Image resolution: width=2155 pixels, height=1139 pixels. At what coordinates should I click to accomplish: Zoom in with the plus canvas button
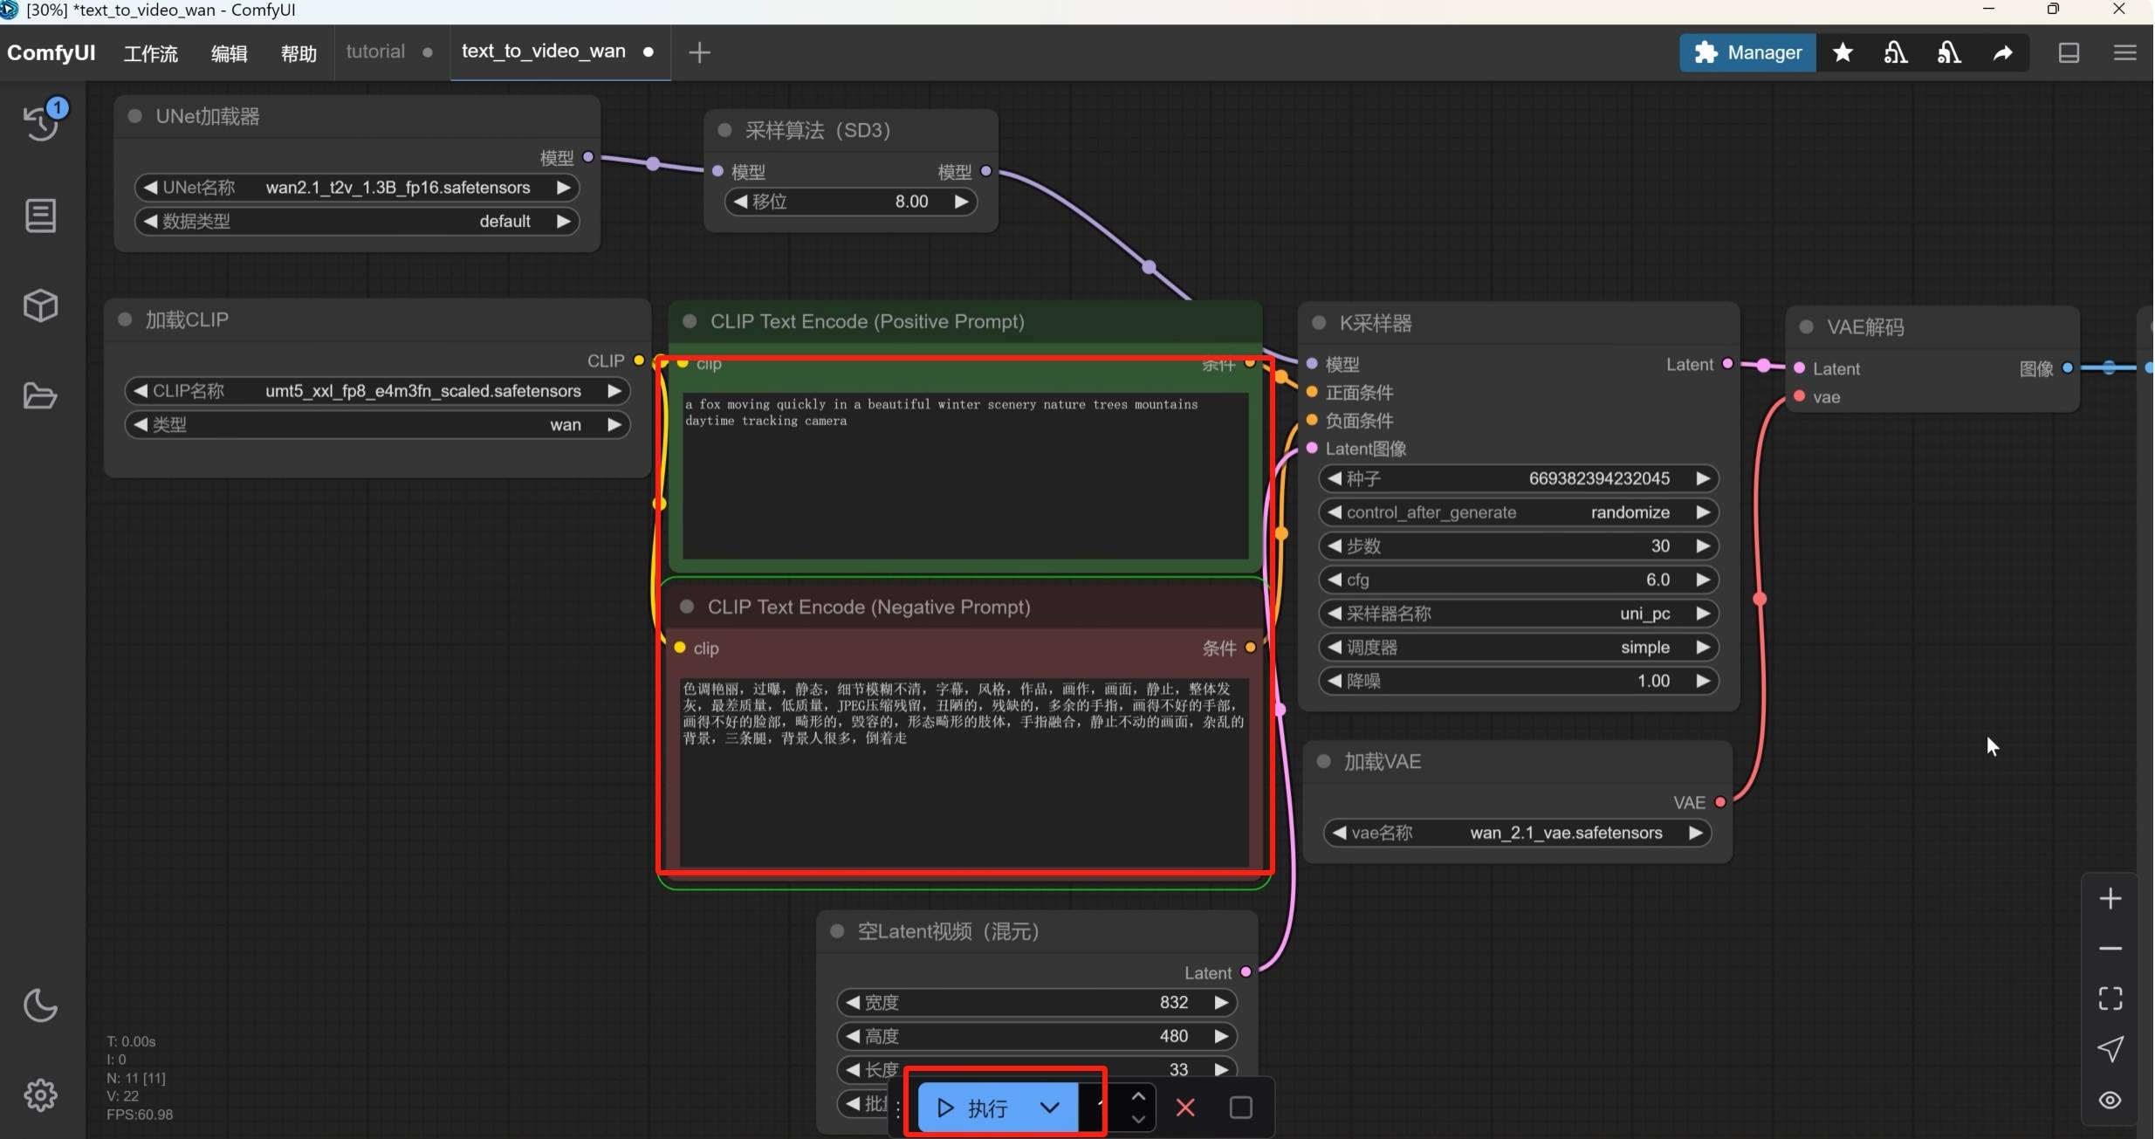click(x=2110, y=898)
